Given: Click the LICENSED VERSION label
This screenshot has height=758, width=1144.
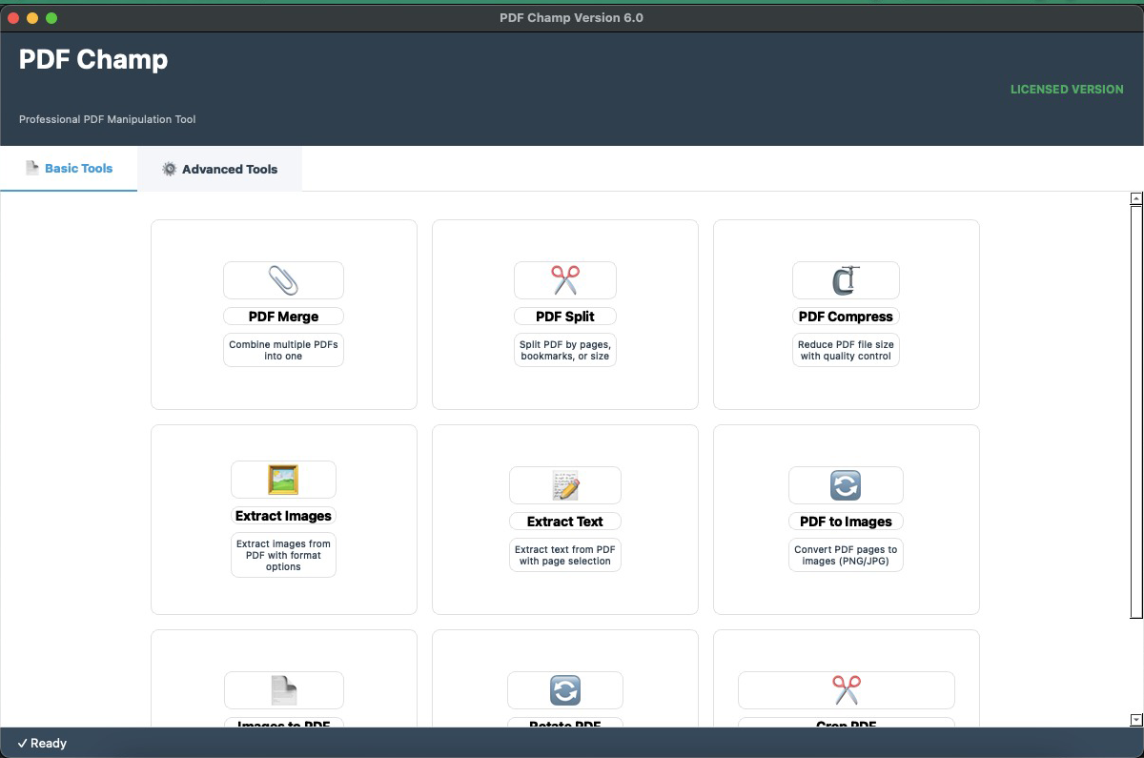Looking at the screenshot, I should (1067, 89).
